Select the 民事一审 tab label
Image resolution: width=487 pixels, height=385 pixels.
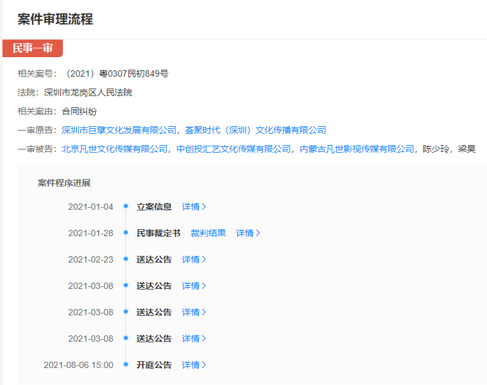[x=33, y=48]
